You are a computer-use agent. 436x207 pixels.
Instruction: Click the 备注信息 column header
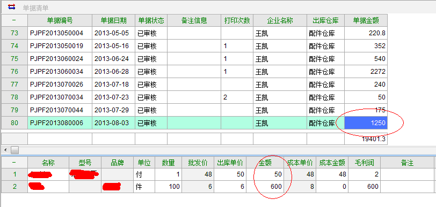tap(194, 20)
